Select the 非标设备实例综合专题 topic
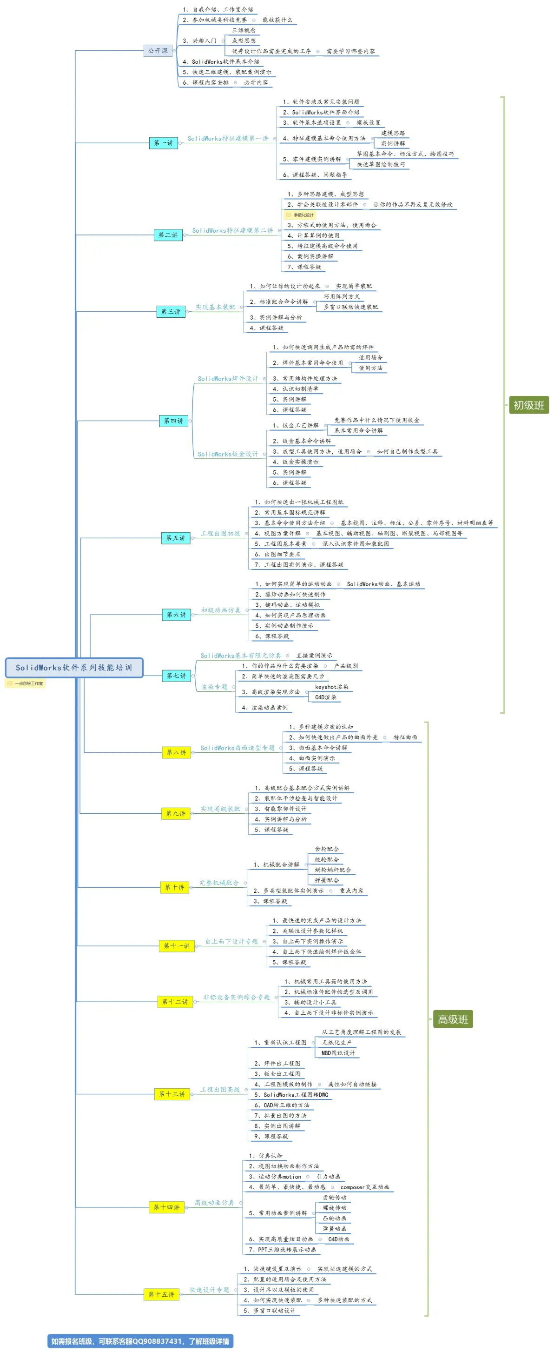 [237, 998]
